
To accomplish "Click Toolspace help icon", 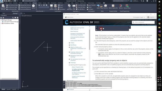I will click(x=17, y=18).
